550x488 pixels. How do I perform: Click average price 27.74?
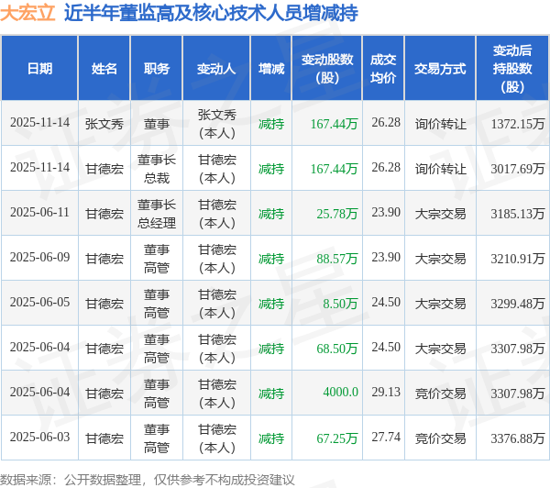(386, 438)
